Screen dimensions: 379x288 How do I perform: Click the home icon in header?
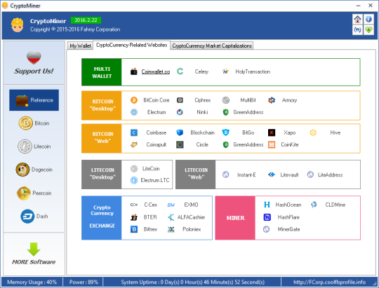357,19
